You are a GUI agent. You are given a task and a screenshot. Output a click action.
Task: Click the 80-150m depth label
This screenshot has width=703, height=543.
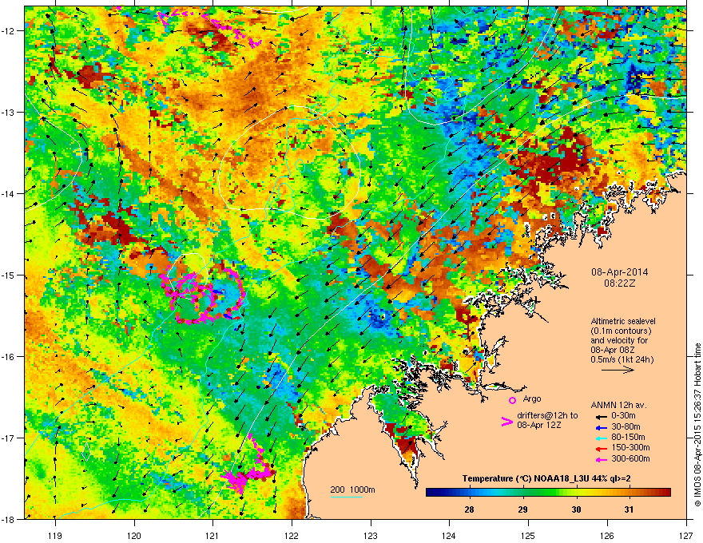[x=628, y=438]
